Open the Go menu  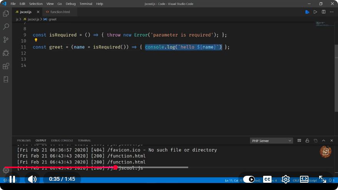point(60,4)
